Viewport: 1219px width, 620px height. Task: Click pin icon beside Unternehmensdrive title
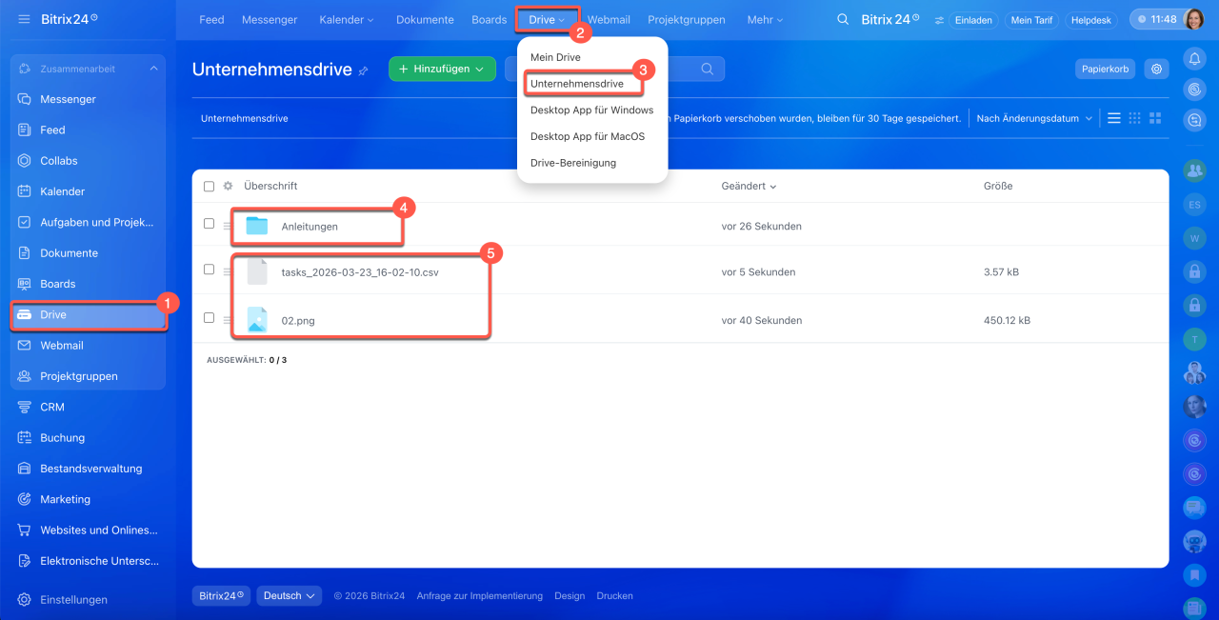point(363,70)
